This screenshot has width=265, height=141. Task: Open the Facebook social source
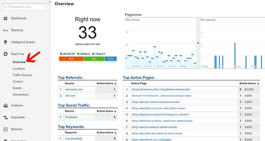click(x=71, y=117)
